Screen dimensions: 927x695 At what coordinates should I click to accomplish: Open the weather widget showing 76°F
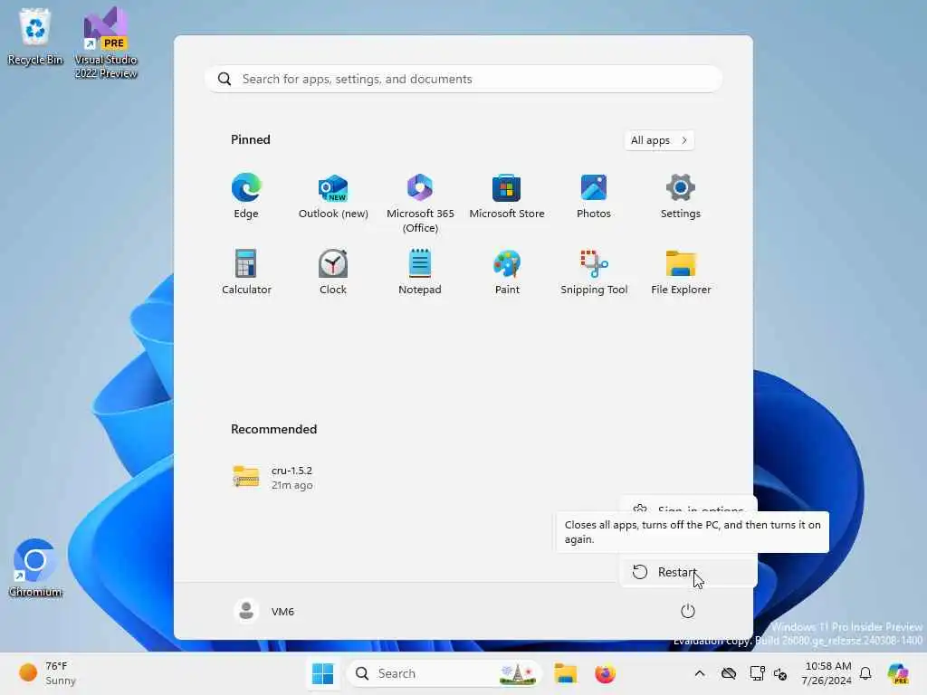coord(47,673)
